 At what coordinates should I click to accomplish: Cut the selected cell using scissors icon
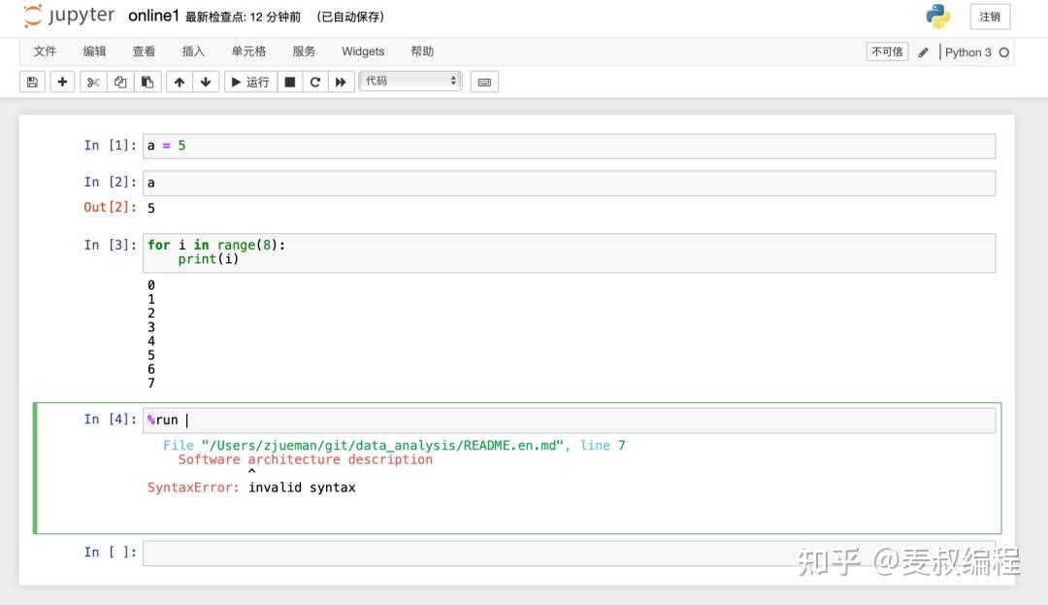(92, 82)
